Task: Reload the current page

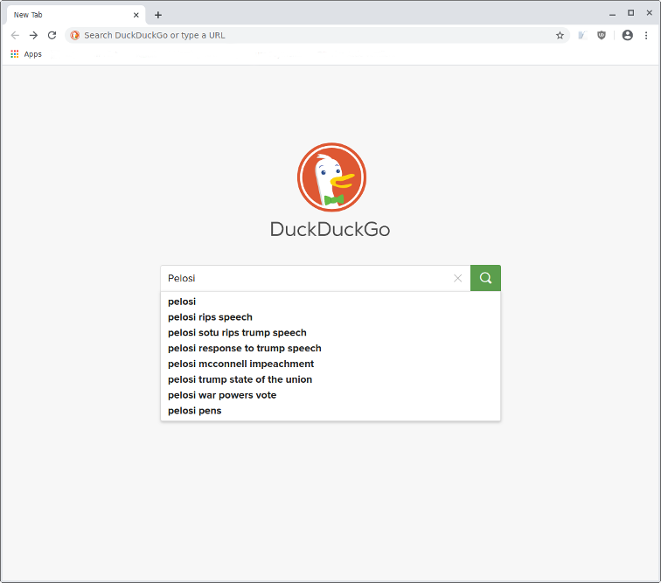Action: [52, 36]
